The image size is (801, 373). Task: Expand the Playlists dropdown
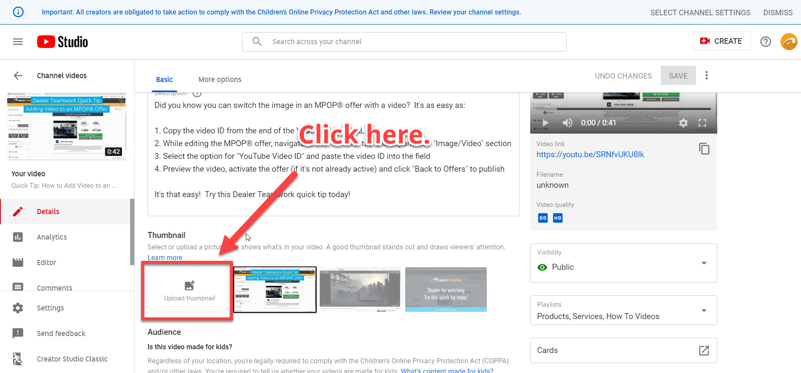704,310
